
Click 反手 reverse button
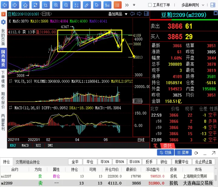tap(149, 162)
